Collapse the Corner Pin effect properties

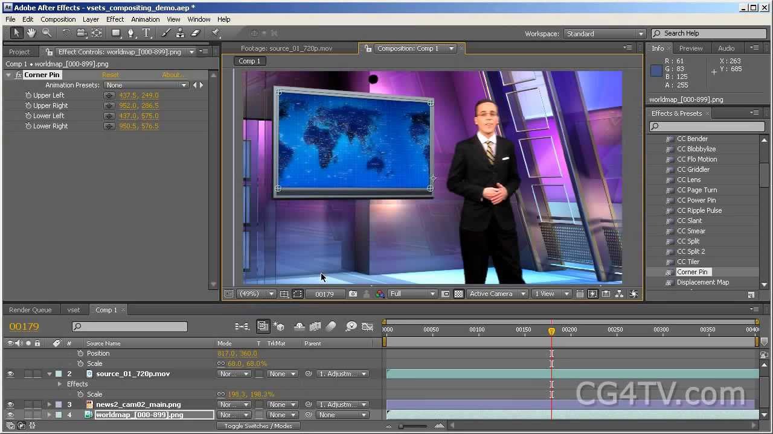click(8, 75)
